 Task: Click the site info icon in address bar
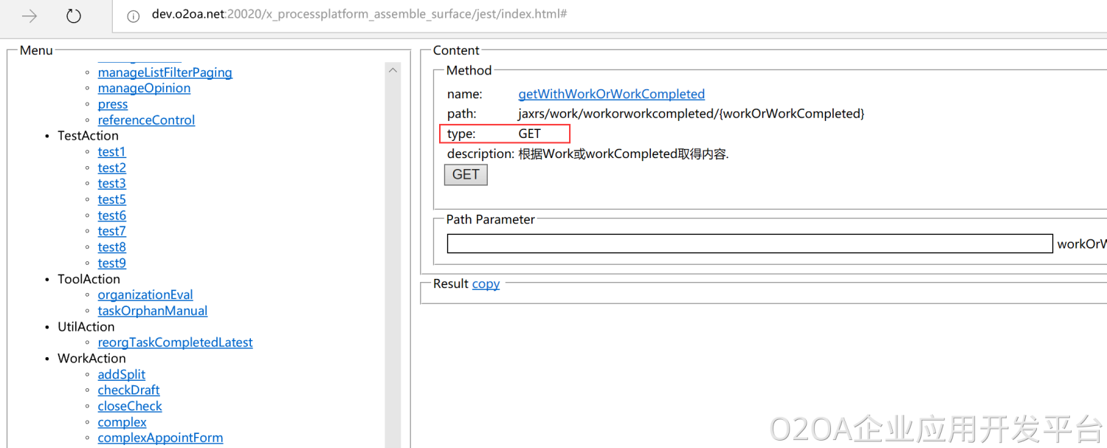(x=134, y=15)
